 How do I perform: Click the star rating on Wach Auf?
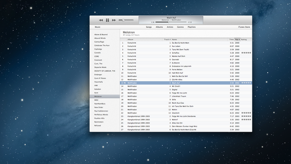click(246, 83)
